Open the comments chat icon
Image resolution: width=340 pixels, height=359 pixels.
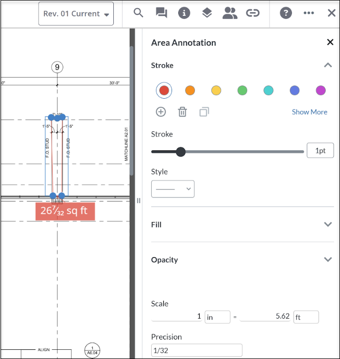tap(161, 13)
